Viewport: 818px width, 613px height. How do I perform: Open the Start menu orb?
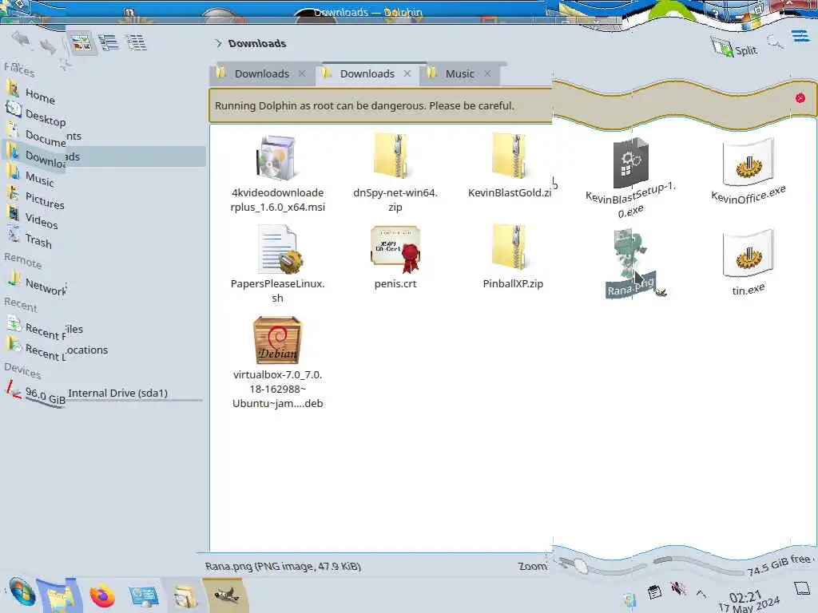click(22, 592)
